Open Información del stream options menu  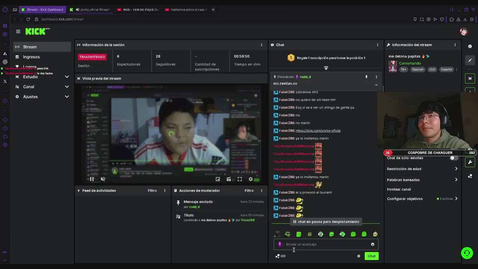point(455,45)
